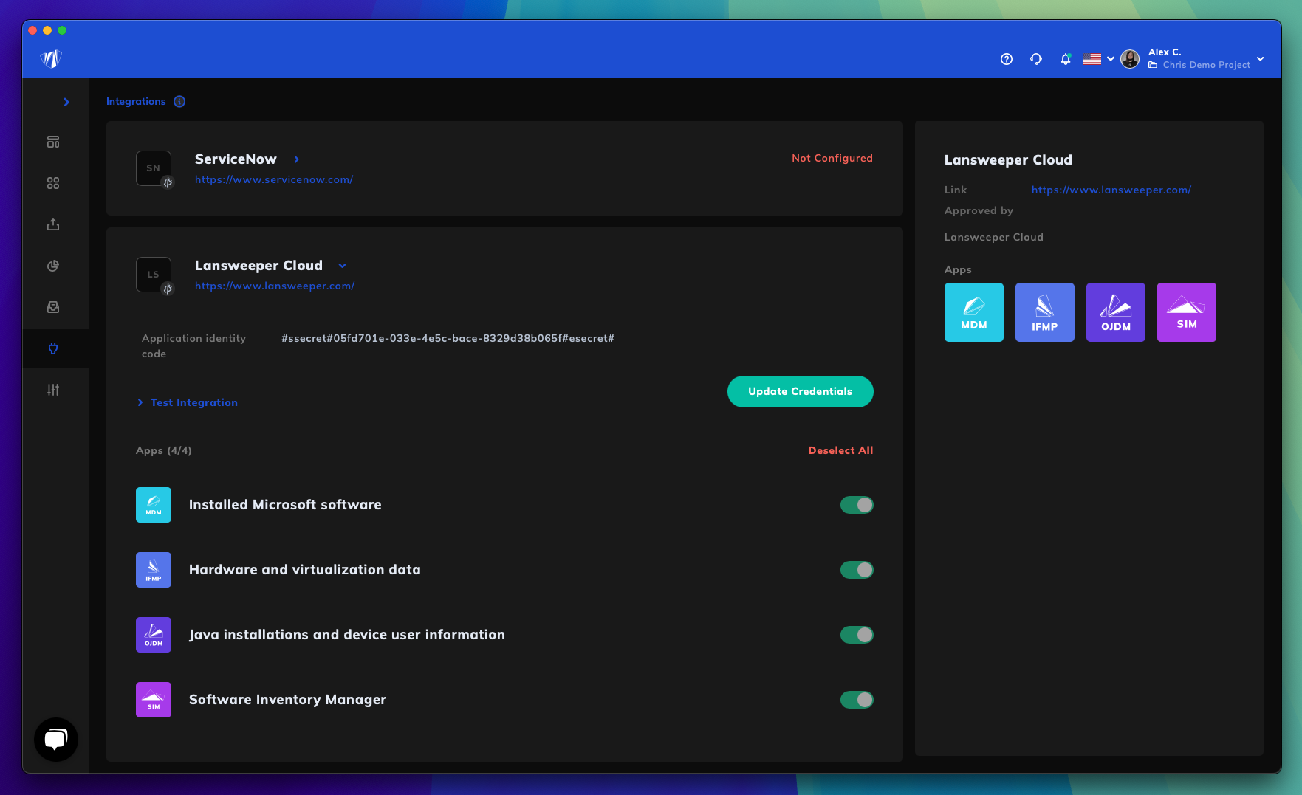Select the MDM app tile under Lansweeper Cloud

974,312
